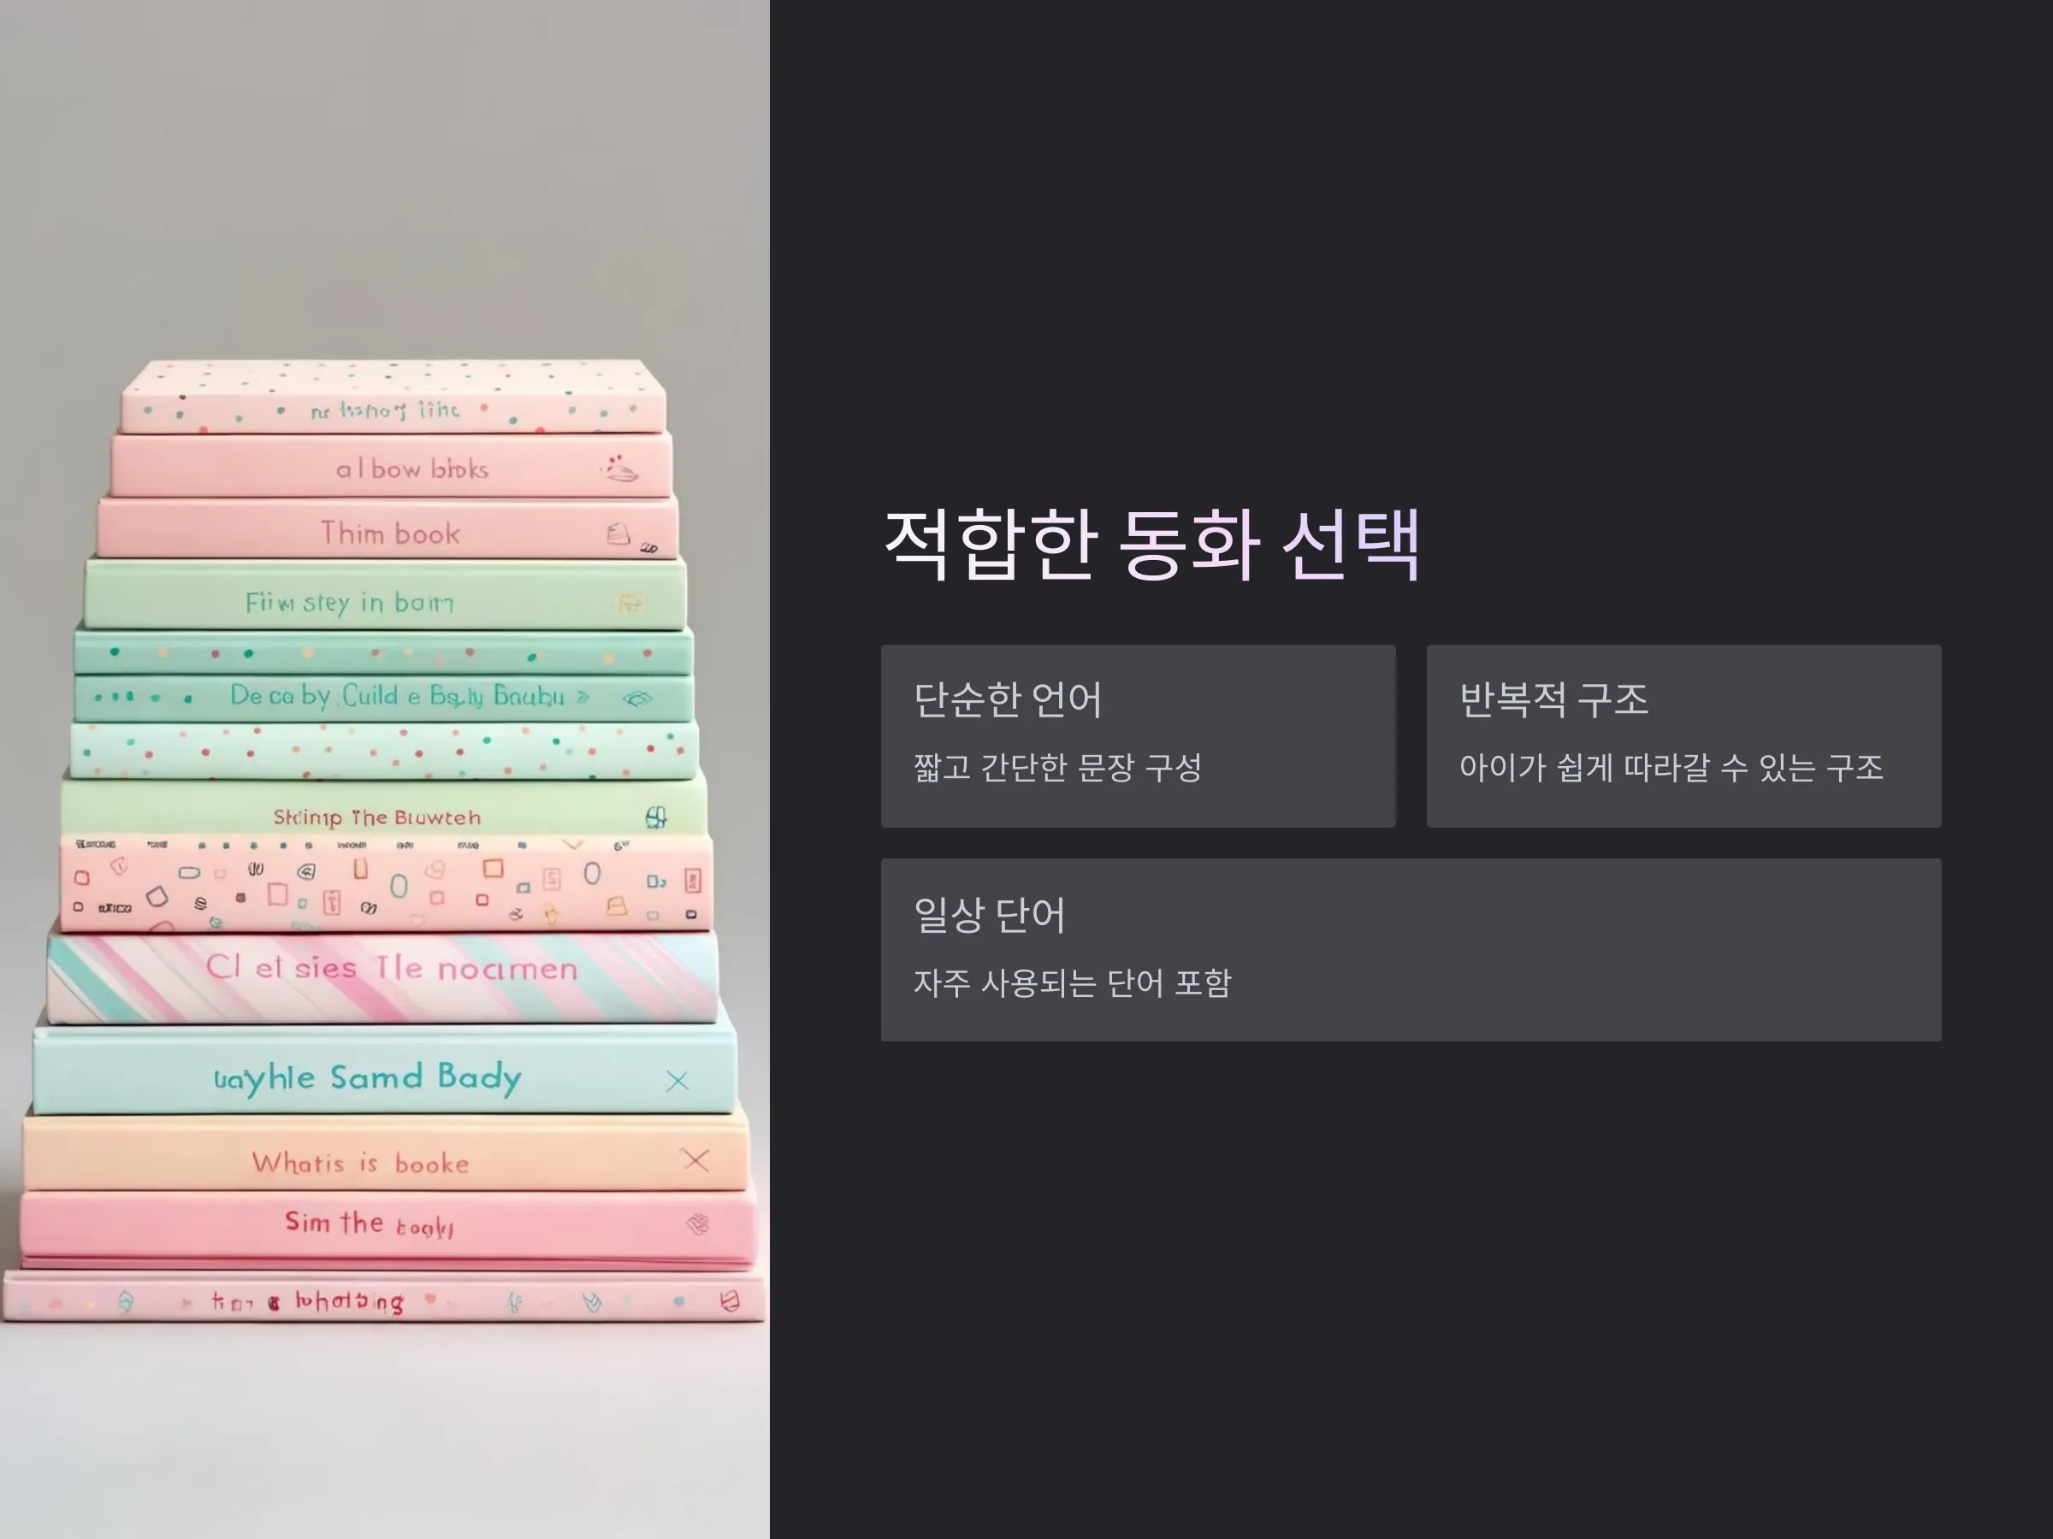Click the small icon on the Sim the book spine
Screen dimensions: 2053x1539
pyautogui.click(x=698, y=1224)
